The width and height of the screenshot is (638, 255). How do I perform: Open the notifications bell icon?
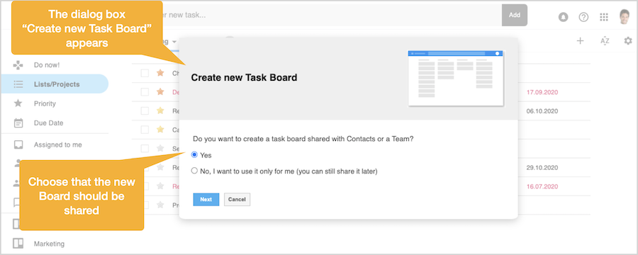[x=563, y=17]
